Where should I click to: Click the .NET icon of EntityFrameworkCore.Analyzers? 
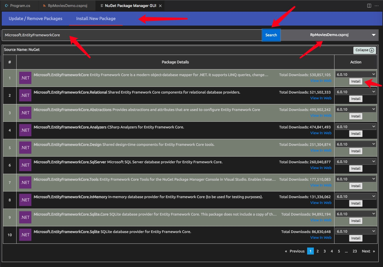pyautogui.click(x=25, y=130)
